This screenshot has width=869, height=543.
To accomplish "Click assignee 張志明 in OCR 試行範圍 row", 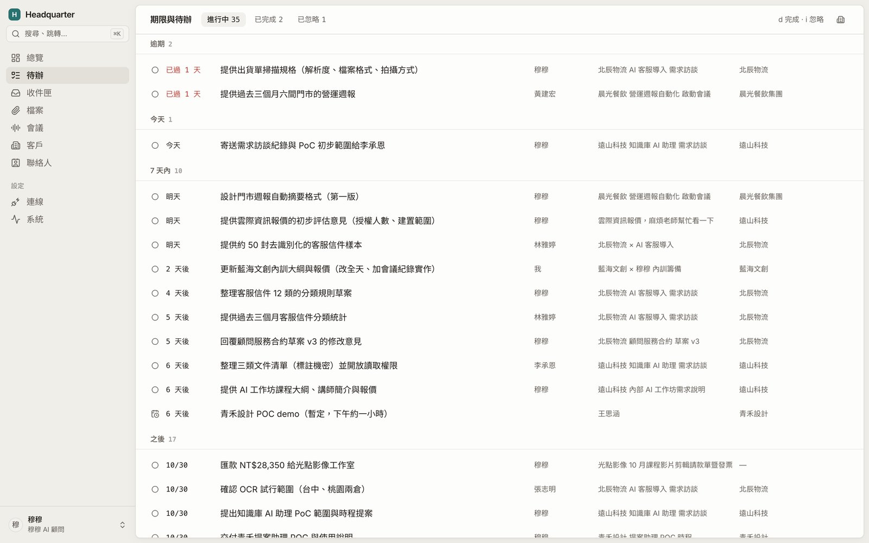I will [x=545, y=489].
